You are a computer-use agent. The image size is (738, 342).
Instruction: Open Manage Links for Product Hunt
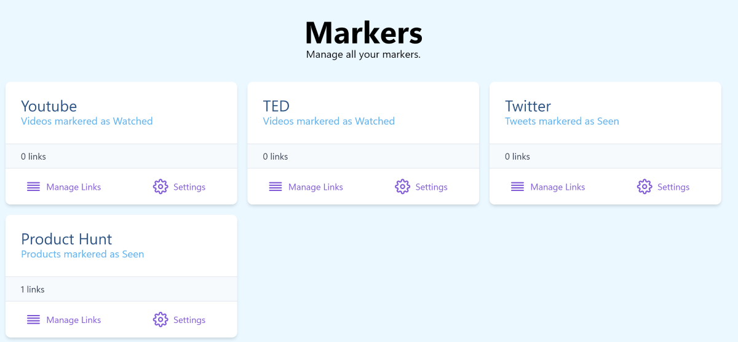74,320
